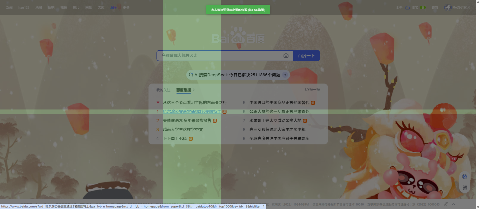480x209 pixels.
Task: Click the air quality 良 badge
Action: pyautogui.click(x=423, y=7)
